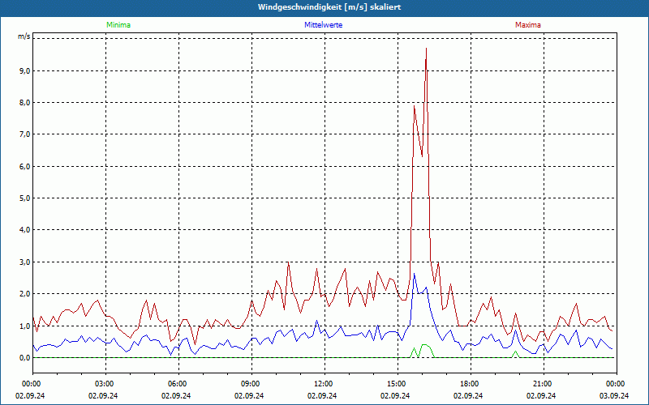649x405 pixels.
Task: Click the 4,0 y-axis value
Action: pyautogui.click(x=24, y=230)
